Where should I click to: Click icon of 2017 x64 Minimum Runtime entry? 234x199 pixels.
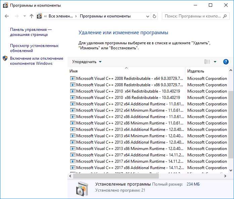point(73,161)
